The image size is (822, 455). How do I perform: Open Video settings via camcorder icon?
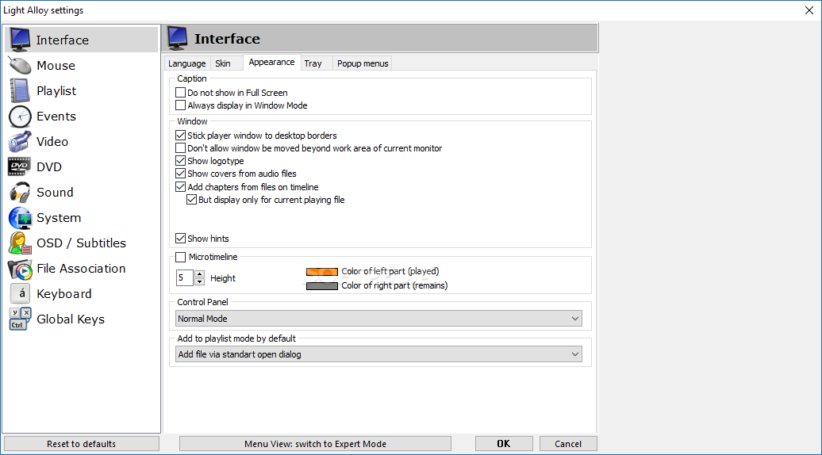pyautogui.click(x=20, y=141)
